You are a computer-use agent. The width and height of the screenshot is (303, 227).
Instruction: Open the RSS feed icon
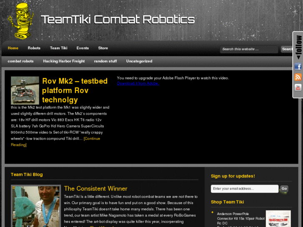[298, 77]
